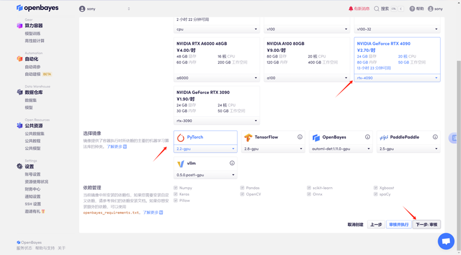Click the user avatar beside sony switcher
The image size is (461, 255).
coord(82,9)
